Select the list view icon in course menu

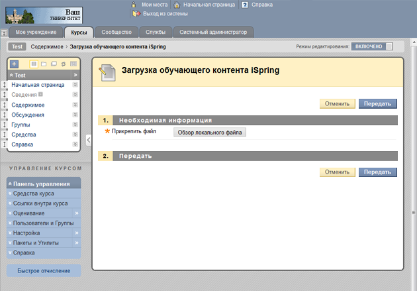click(x=34, y=64)
